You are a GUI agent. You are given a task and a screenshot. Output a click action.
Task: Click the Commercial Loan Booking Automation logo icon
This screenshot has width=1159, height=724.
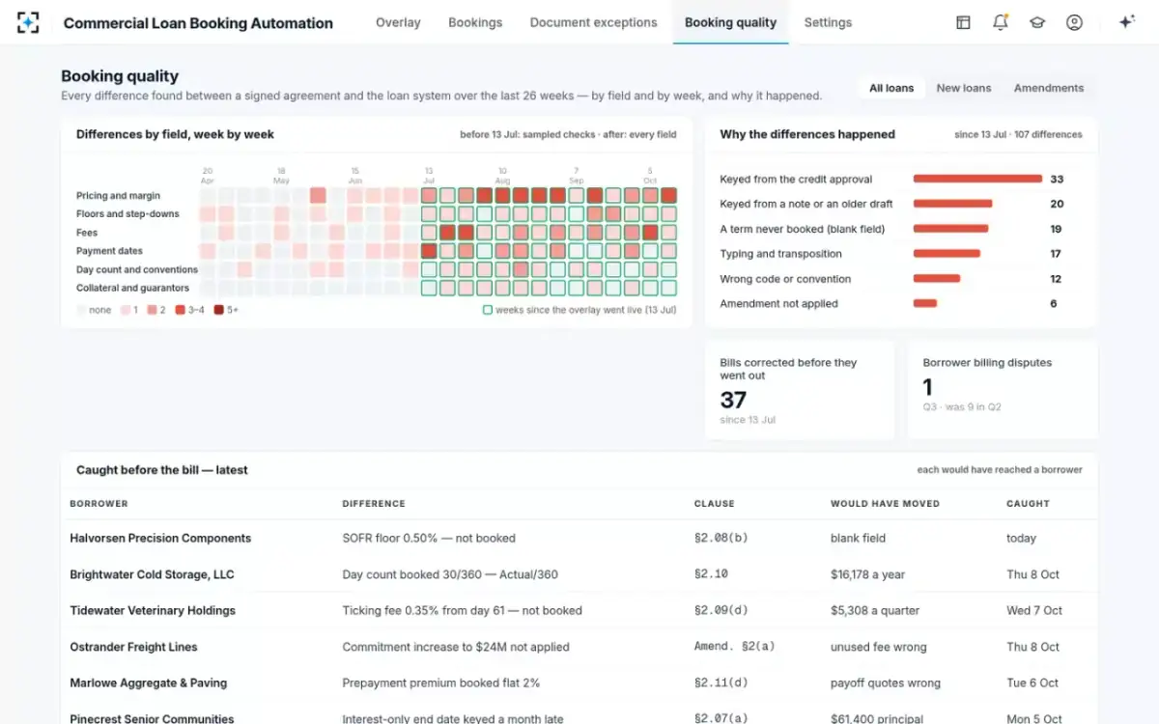click(x=28, y=22)
